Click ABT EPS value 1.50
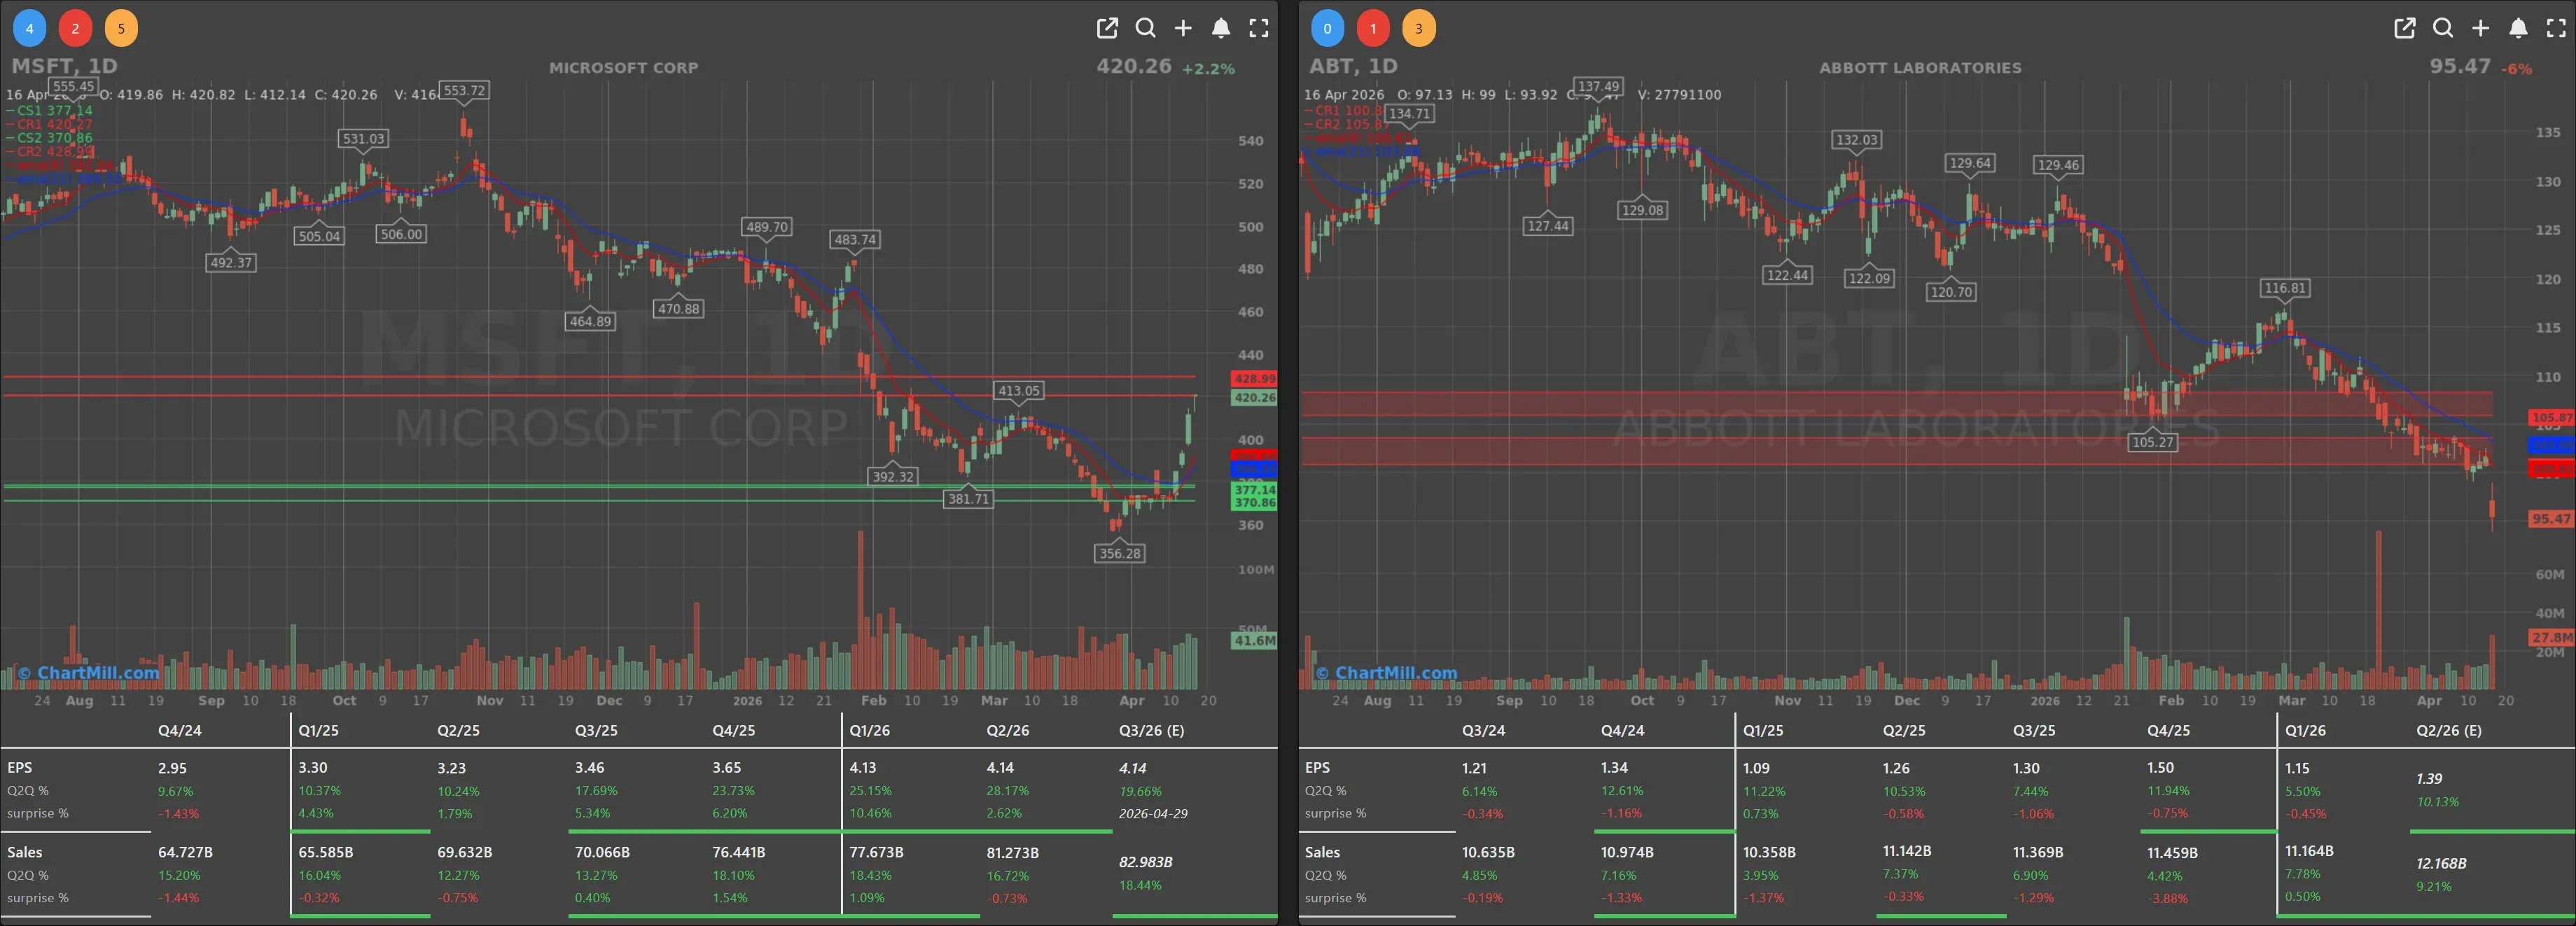Image resolution: width=2576 pixels, height=926 pixels. [2160, 768]
